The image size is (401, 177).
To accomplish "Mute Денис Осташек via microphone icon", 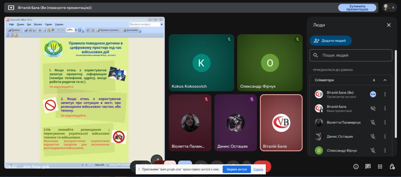I will pos(373,136).
